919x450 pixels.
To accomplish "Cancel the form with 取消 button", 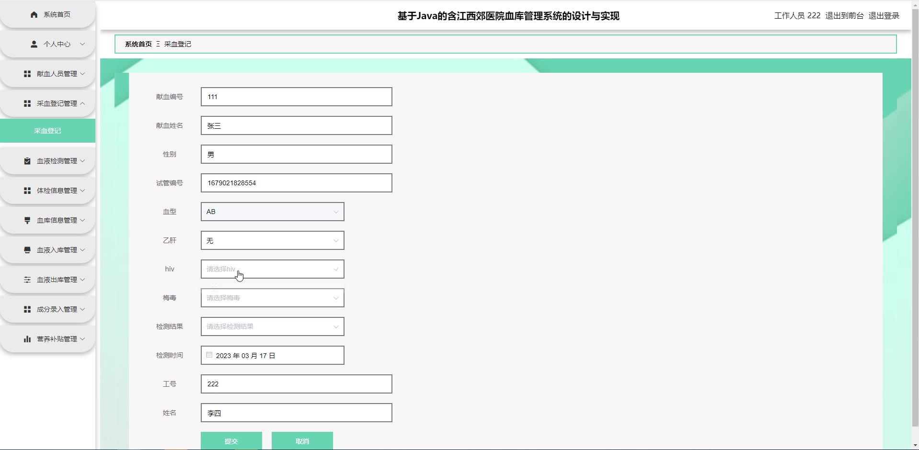I will coord(302,441).
